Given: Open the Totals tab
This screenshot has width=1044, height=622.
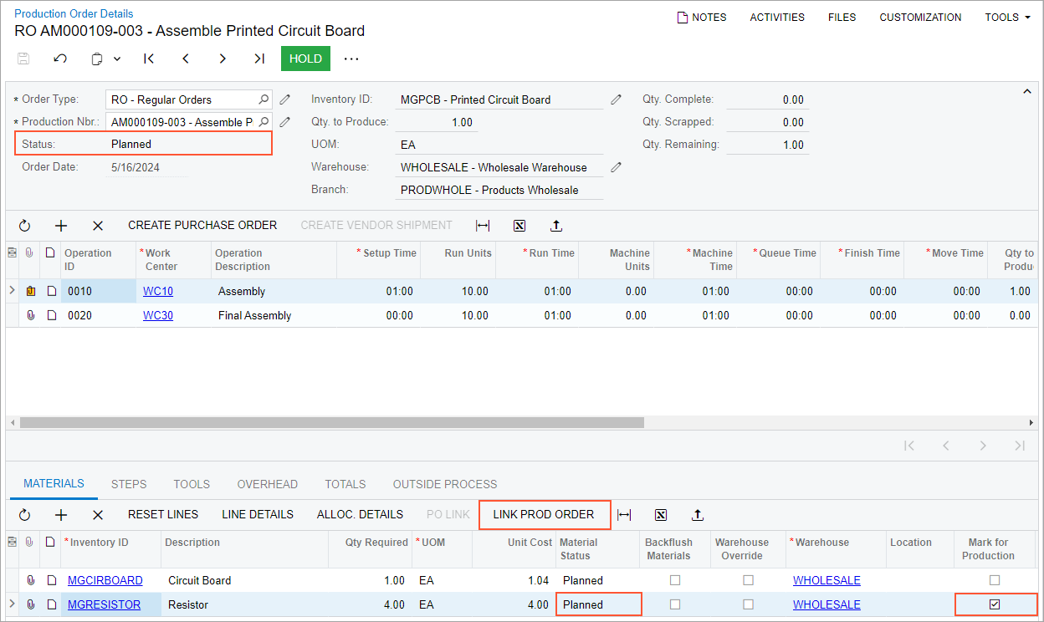Looking at the screenshot, I should 345,484.
